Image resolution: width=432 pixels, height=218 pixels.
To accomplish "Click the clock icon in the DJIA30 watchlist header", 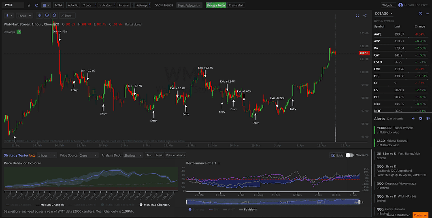I will click(420, 14).
